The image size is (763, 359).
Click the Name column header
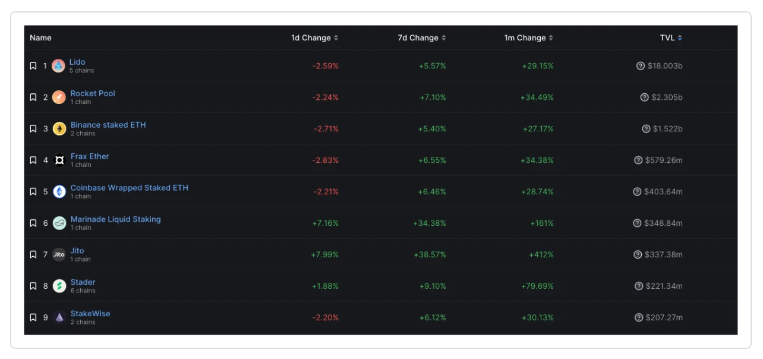click(x=40, y=38)
